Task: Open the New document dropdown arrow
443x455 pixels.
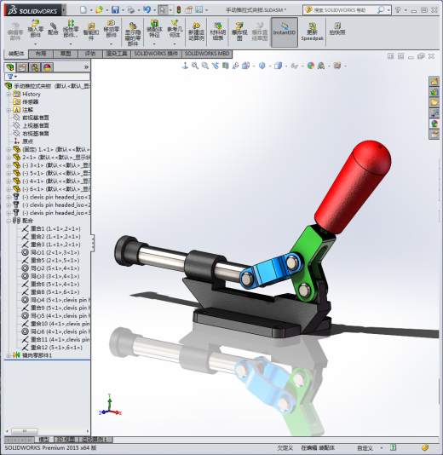Action: 91,10
